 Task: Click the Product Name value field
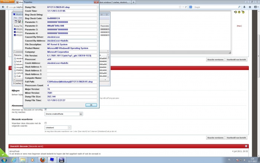click(72, 48)
